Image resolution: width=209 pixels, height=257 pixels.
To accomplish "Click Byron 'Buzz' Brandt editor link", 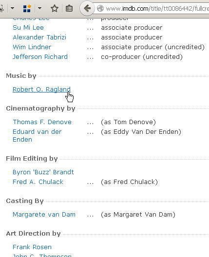I will point(43,172).
